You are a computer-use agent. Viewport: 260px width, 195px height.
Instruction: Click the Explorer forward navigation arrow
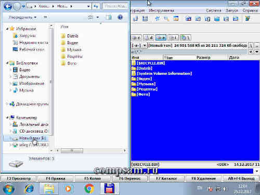[x=17, y=6]
